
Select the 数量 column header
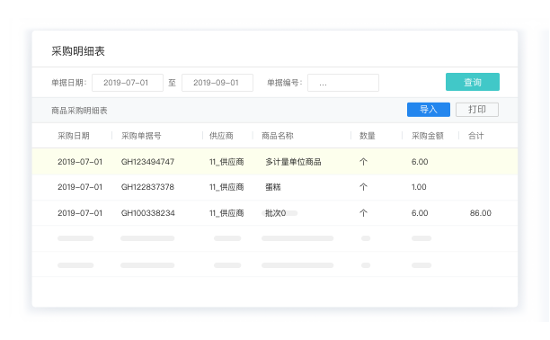(x=368, y=136)
